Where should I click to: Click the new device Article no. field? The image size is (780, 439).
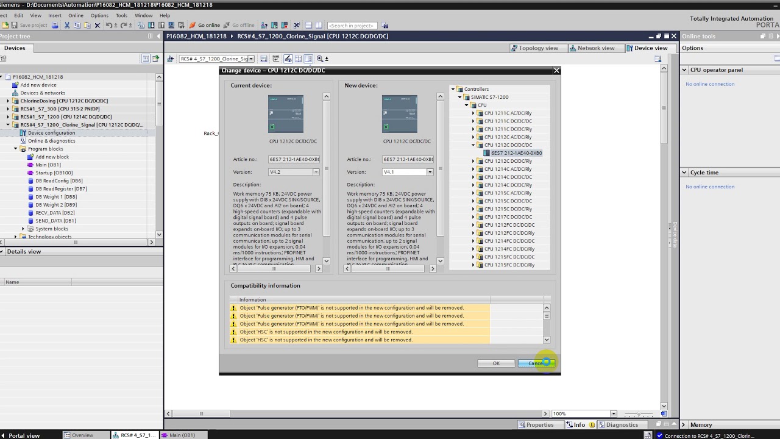[x=408, y=159]
